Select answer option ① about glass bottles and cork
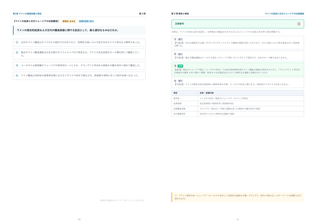Image resolution: width=317 pixels, height=224 pixels. coord(79,42)
